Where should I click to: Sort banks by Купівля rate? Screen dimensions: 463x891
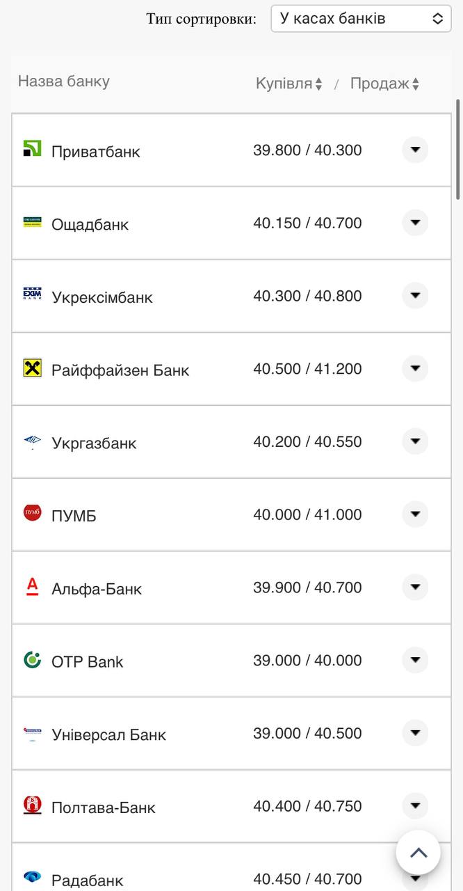pos(289,84)
